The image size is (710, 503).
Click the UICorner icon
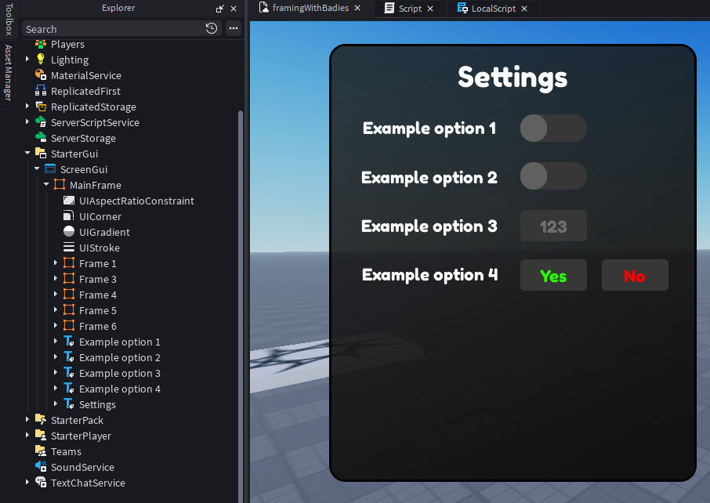click(69, 216)
